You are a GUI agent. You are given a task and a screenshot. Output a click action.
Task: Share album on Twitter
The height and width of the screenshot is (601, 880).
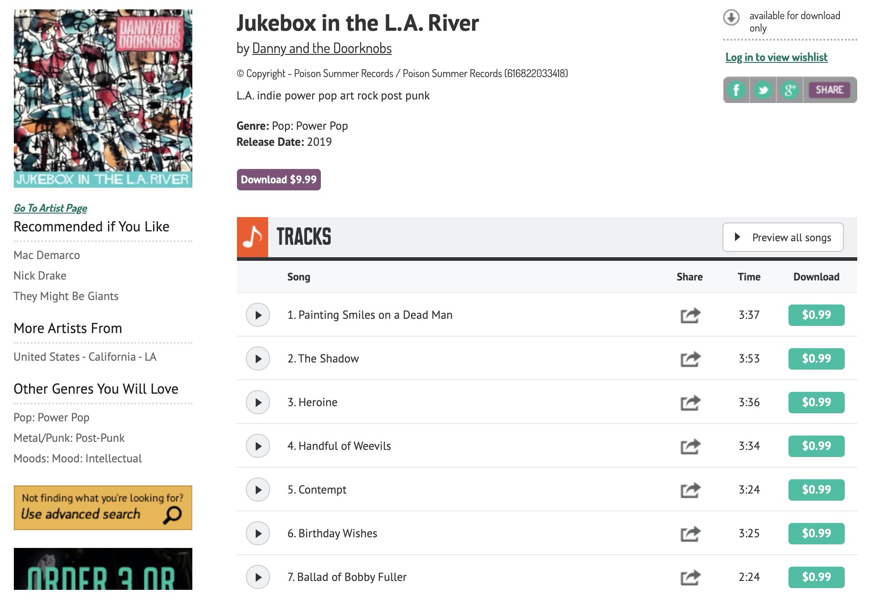pos(763,90)
